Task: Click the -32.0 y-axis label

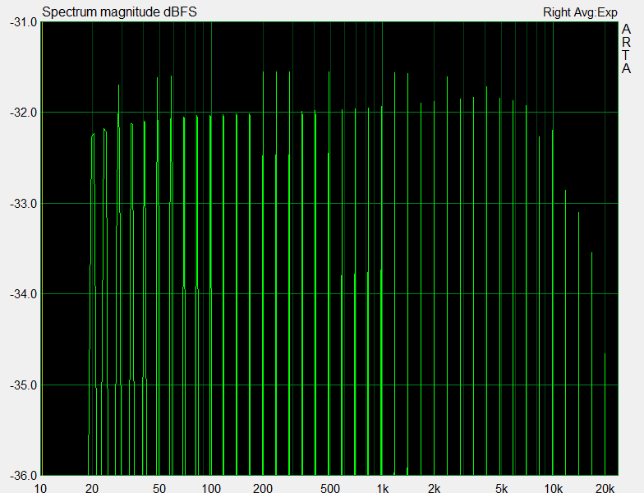Action: 23,113
